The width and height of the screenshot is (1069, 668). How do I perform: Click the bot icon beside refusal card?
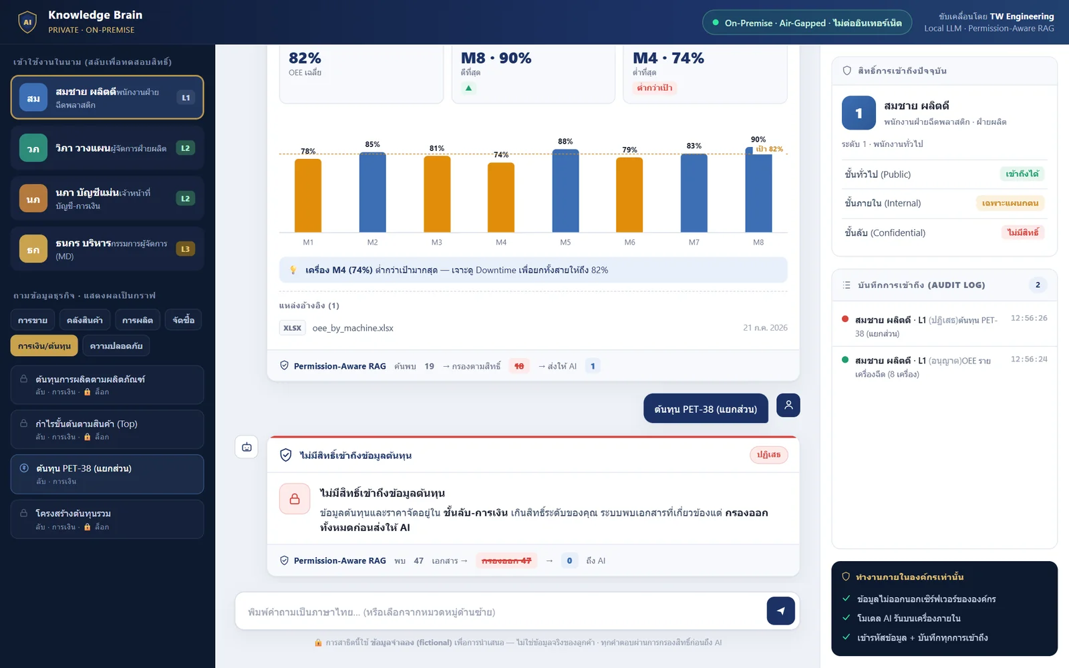[x=247, y=447]
